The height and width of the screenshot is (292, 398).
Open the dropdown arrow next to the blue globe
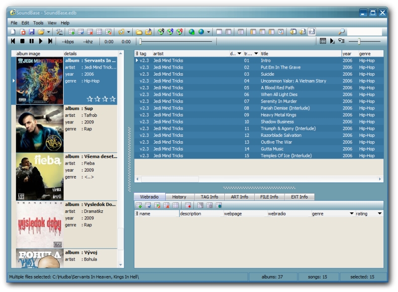(208, 32)
